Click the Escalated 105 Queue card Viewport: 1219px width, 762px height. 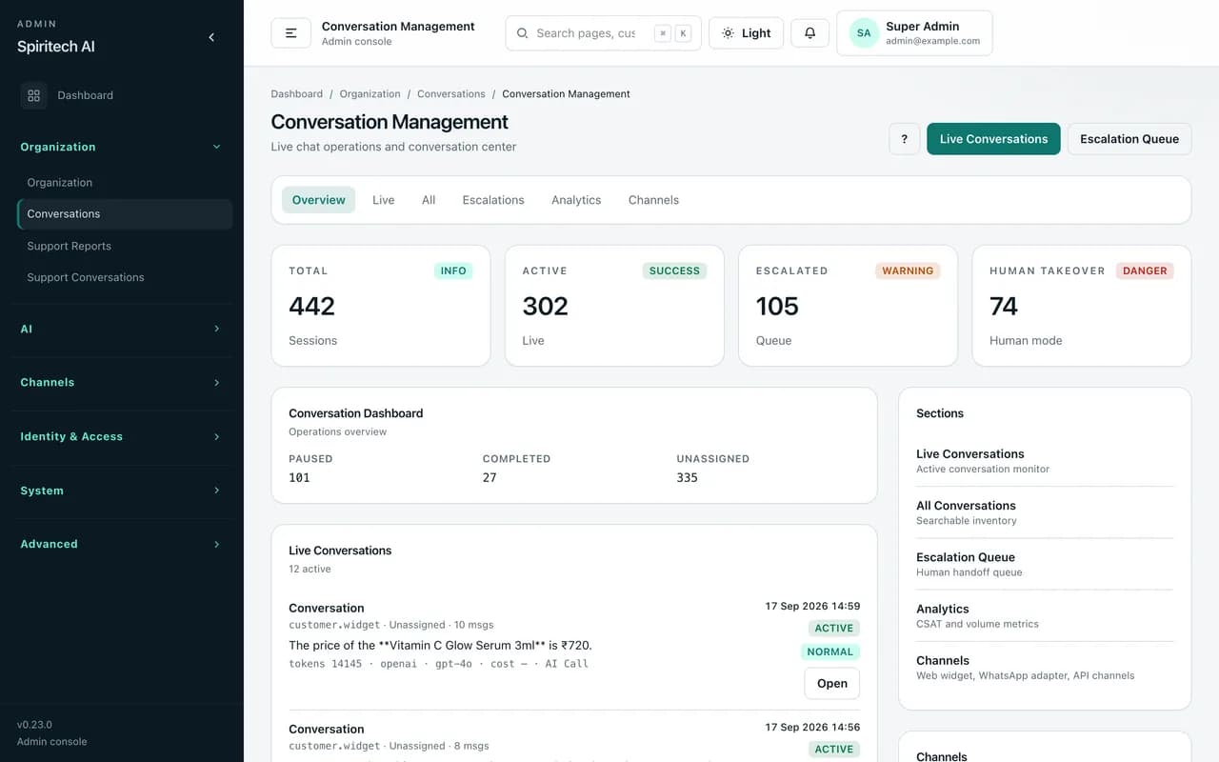point(848,306)
